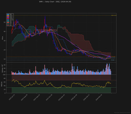Click the blue MA5 legend swatch
The image size is (131, 114).
tap(8, 14)
